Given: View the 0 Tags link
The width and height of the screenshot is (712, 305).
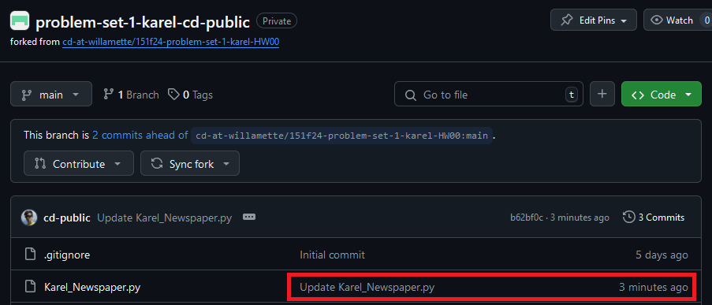Looking at the screenshot, I should (x=190, y=95).
